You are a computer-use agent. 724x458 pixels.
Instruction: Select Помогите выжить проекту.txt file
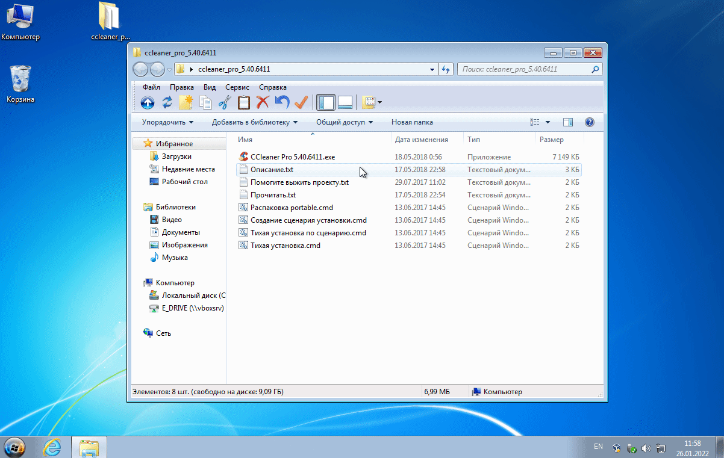tap(410, 182)
